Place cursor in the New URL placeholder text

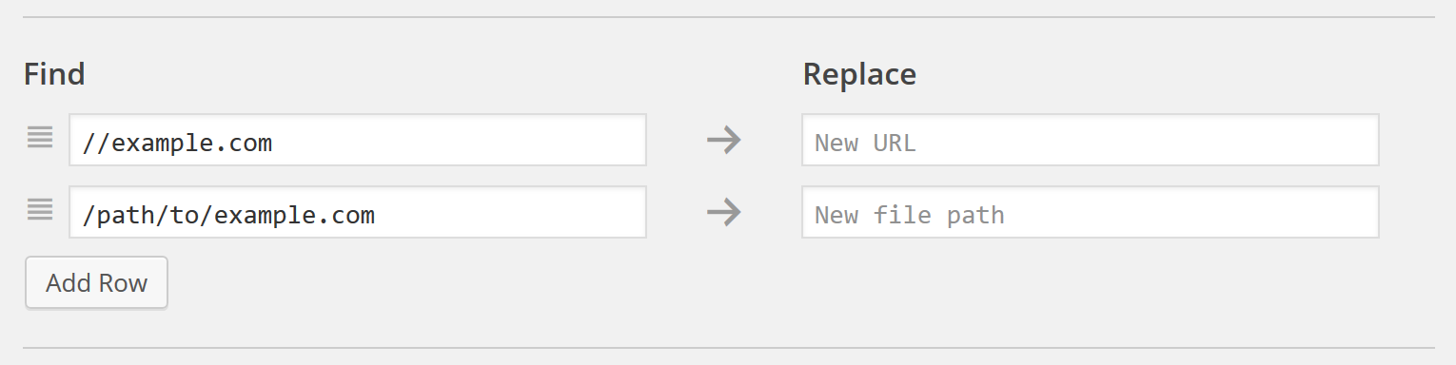click(x=865, y=144)
